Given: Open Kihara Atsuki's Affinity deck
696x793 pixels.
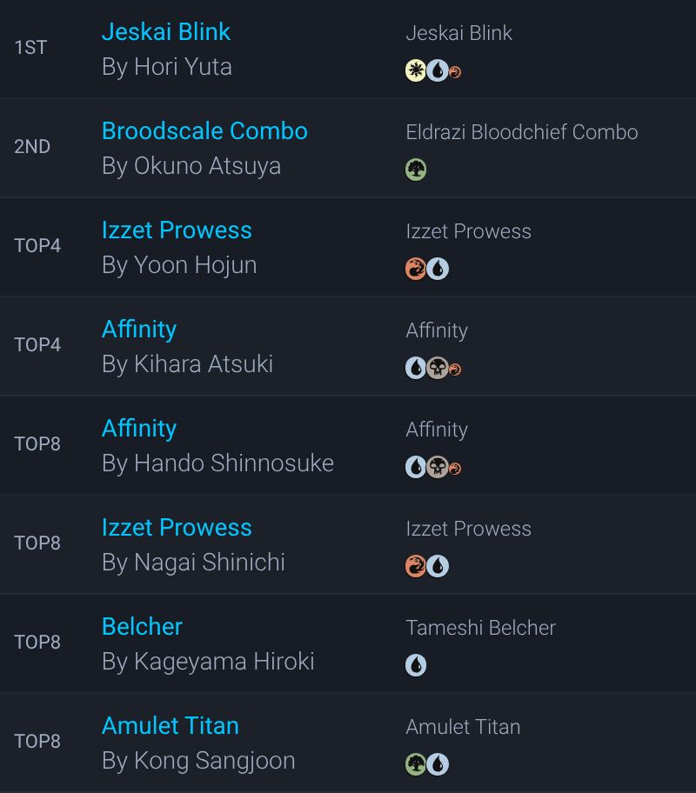Looking at the screenshot, I should coord(139,330).
